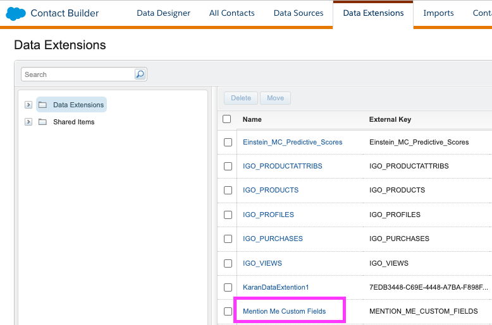Check the IGO_VIEWS row checkbox
Image resolution: width=492 pixels, height=325 pixels.
[228, 263]
